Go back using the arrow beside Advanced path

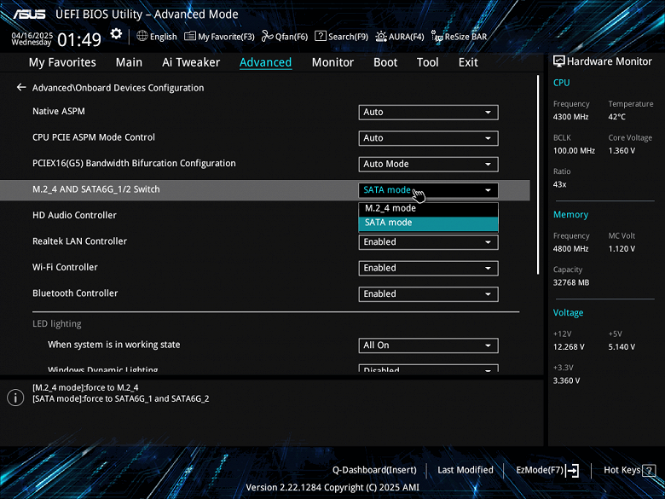click(x=21, y=87)
